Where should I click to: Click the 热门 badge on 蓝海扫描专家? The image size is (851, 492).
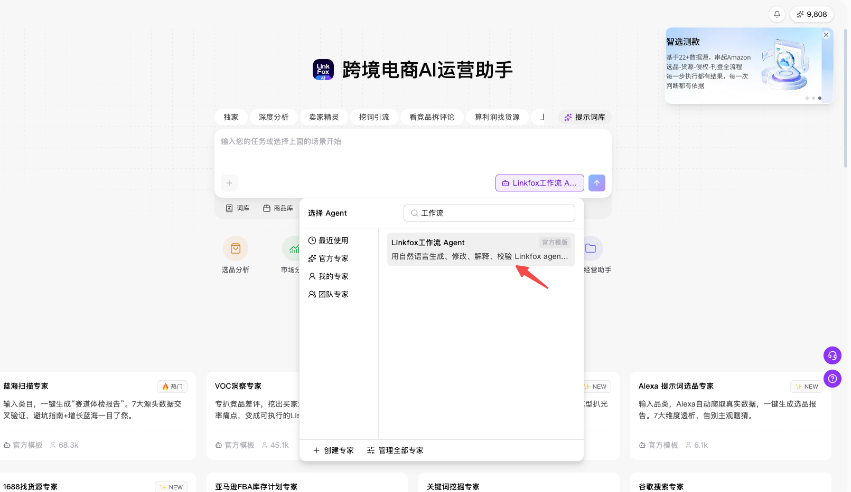point(172,387)
